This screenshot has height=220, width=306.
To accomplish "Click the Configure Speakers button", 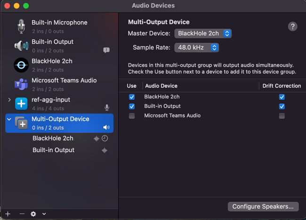I will pos(263,206).
